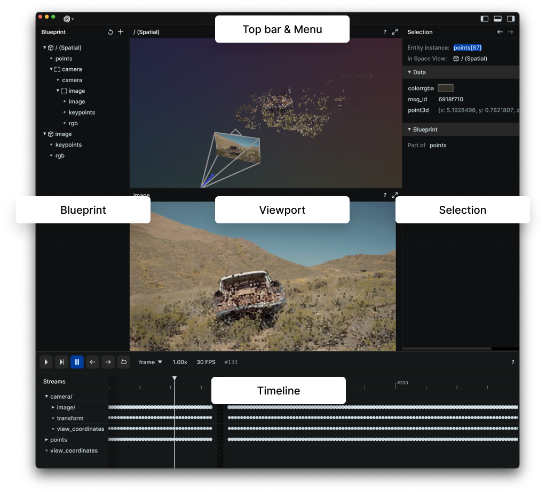Open help for the Spatial view

click(384, 31)
